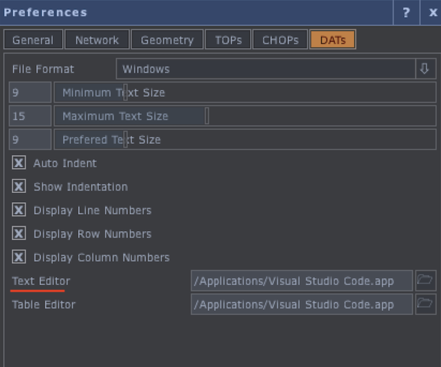Click the Text Editor path field
Image resolution: width=441 pixels, height=367 pixels.
click(x=302, y=280)
